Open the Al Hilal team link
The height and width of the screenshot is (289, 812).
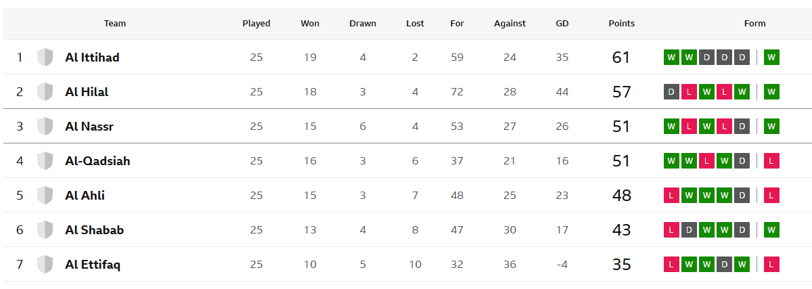87,92
